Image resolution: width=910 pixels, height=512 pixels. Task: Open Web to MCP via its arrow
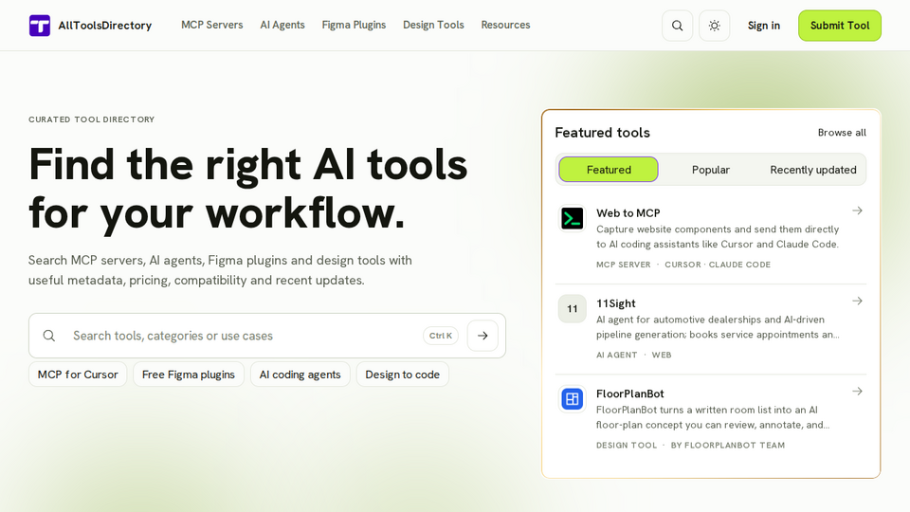click(x=857, y=210)
